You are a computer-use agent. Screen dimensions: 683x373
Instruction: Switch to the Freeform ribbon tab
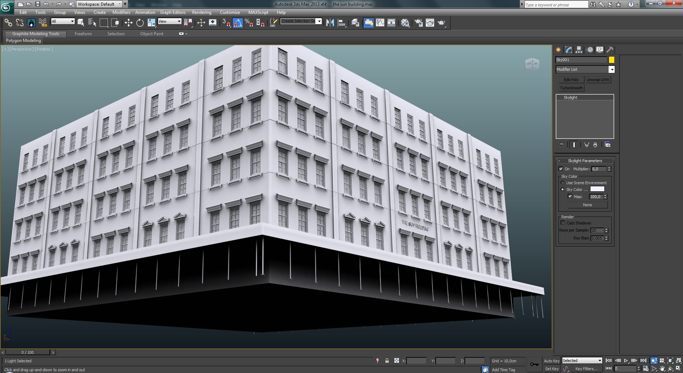pyautogui.click(x=83, y=34)
